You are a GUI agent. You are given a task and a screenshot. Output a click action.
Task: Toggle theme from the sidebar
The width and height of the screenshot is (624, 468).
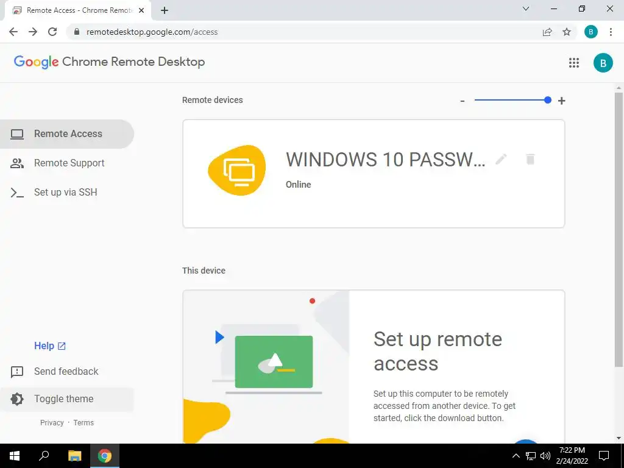(67, 399)
